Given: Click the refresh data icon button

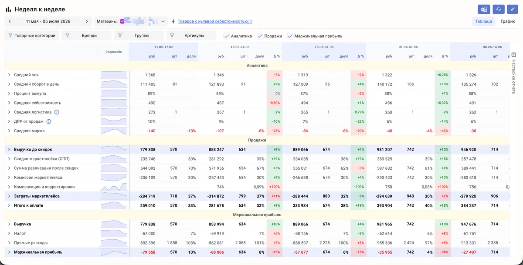Looking at the screenshot, I should click(499, 9).
